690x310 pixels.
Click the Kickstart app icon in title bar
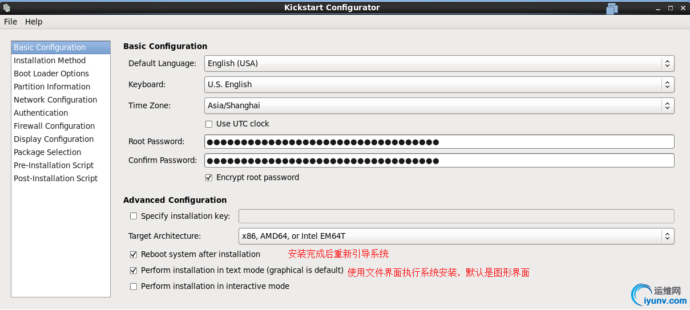(x=6, y=7)
